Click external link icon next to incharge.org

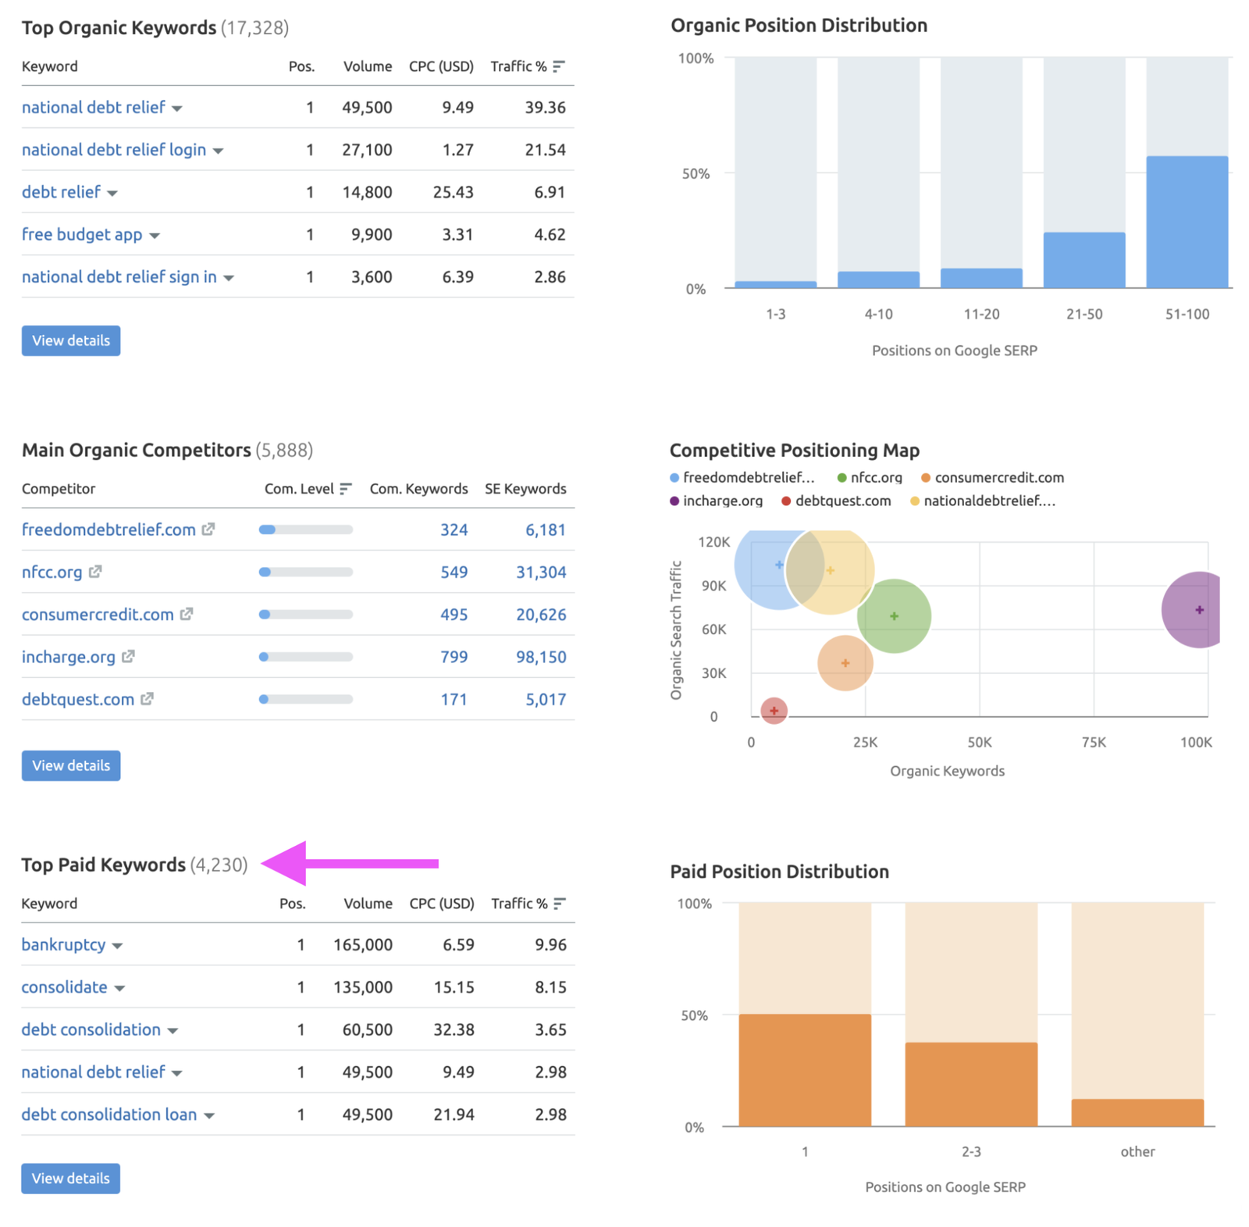click(129, 657)
